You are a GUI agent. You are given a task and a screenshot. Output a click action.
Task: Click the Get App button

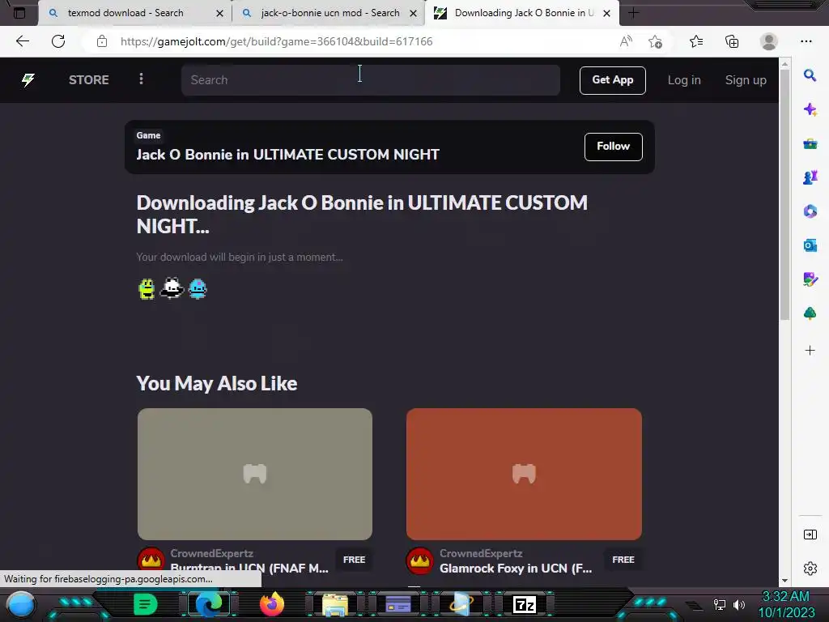click(613, 80)
